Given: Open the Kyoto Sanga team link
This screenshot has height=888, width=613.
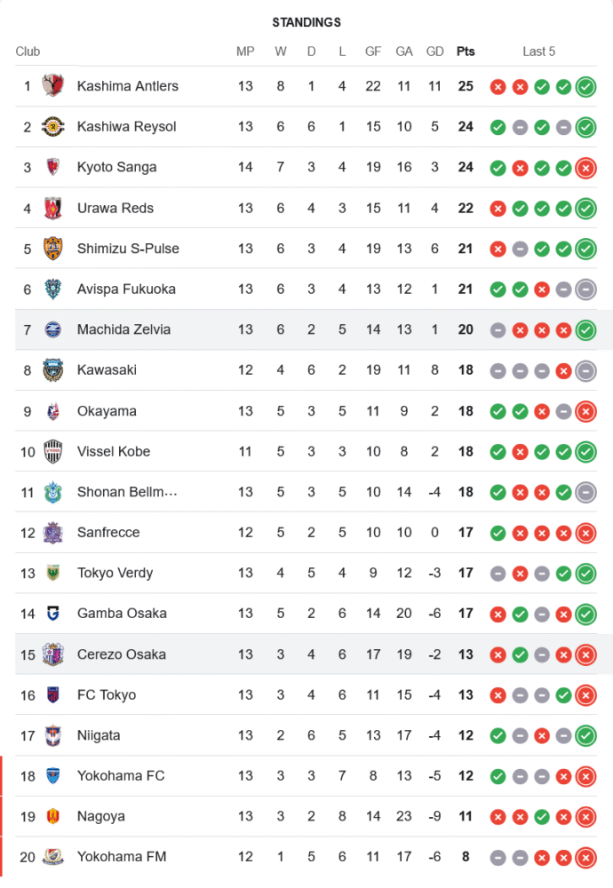Looking at the screenshot, I should coord(116,167).
